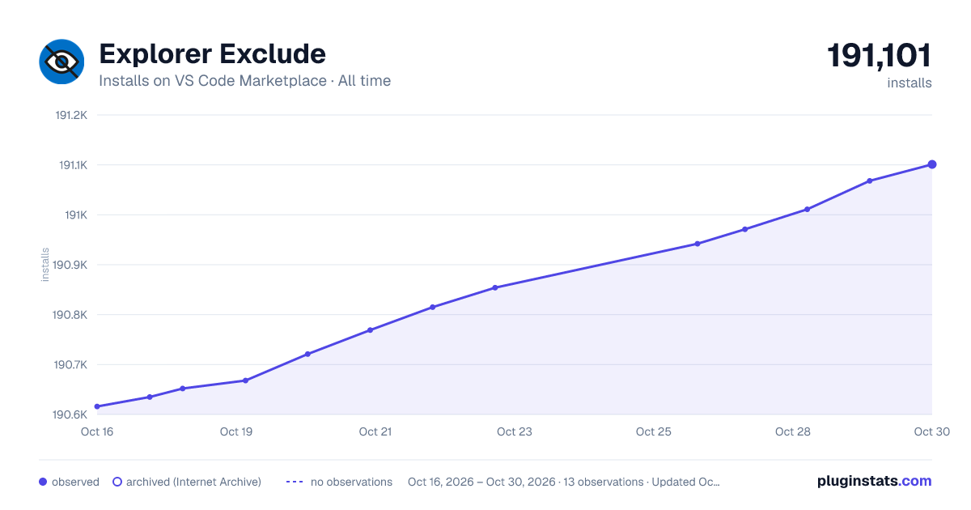Click the 'observed' filled dot legend marker
Image resolution: width=971 pixels, height=510 pixels.
point(43,482)
